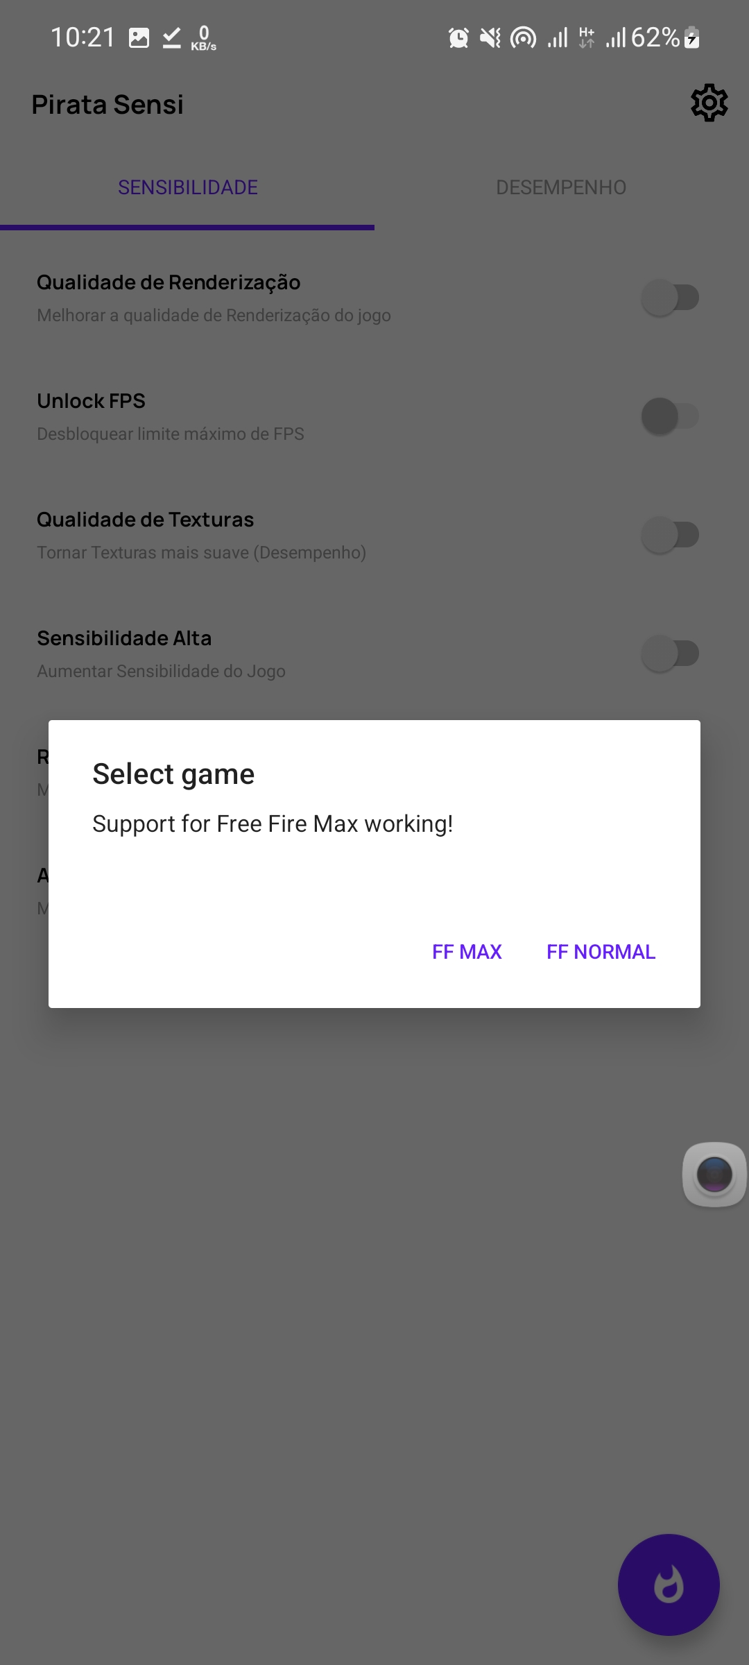Tap the alarm clock status icon
This screenshot has height=1665, width=749.
458,37
